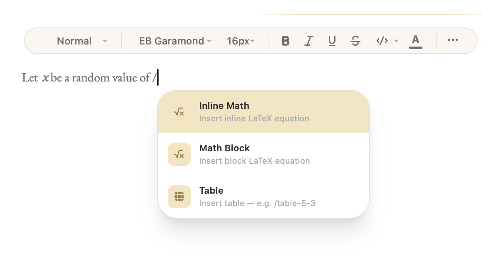Click the italic x in text
The width and height of the screenshot is (482, 266).
click(x=45, y=78)
